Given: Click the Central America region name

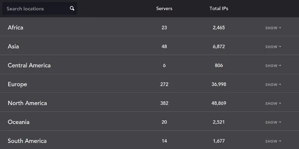Looking at the screenshot, I should [29, 65].
